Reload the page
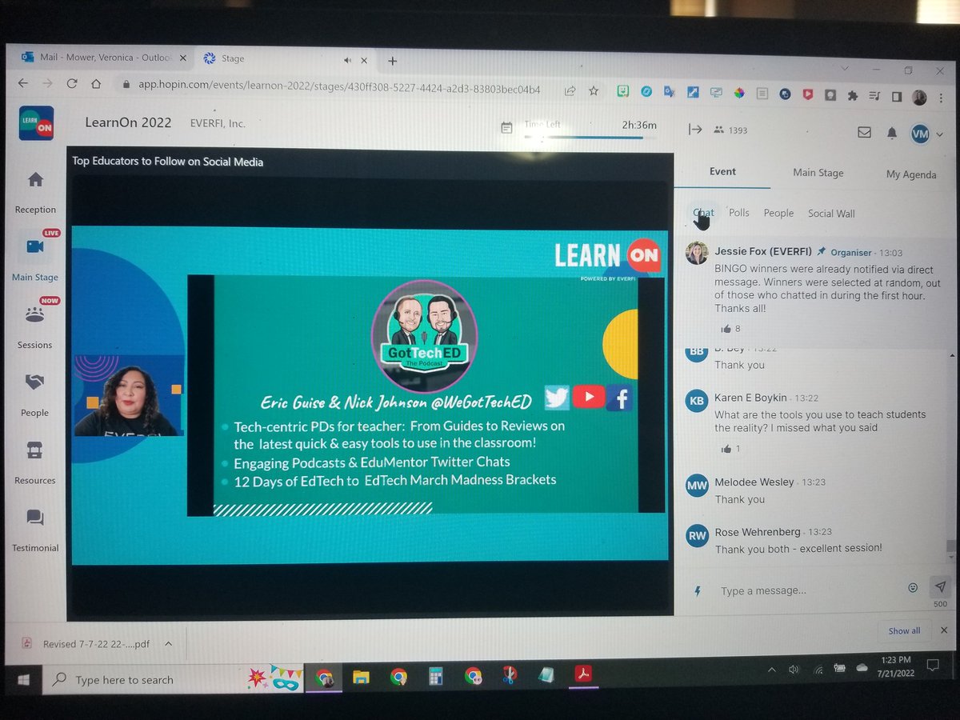 tap(72, 83)
